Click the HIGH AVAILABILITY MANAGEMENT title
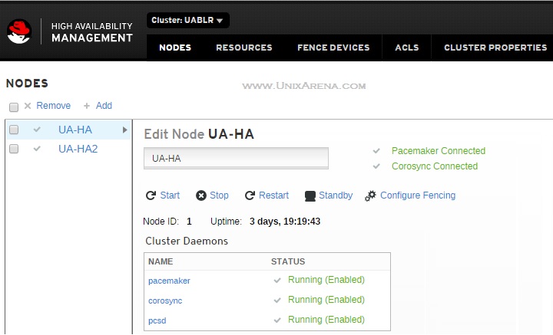Image resolution: width=553 pixels, height=335 pixels. [92, 32]
